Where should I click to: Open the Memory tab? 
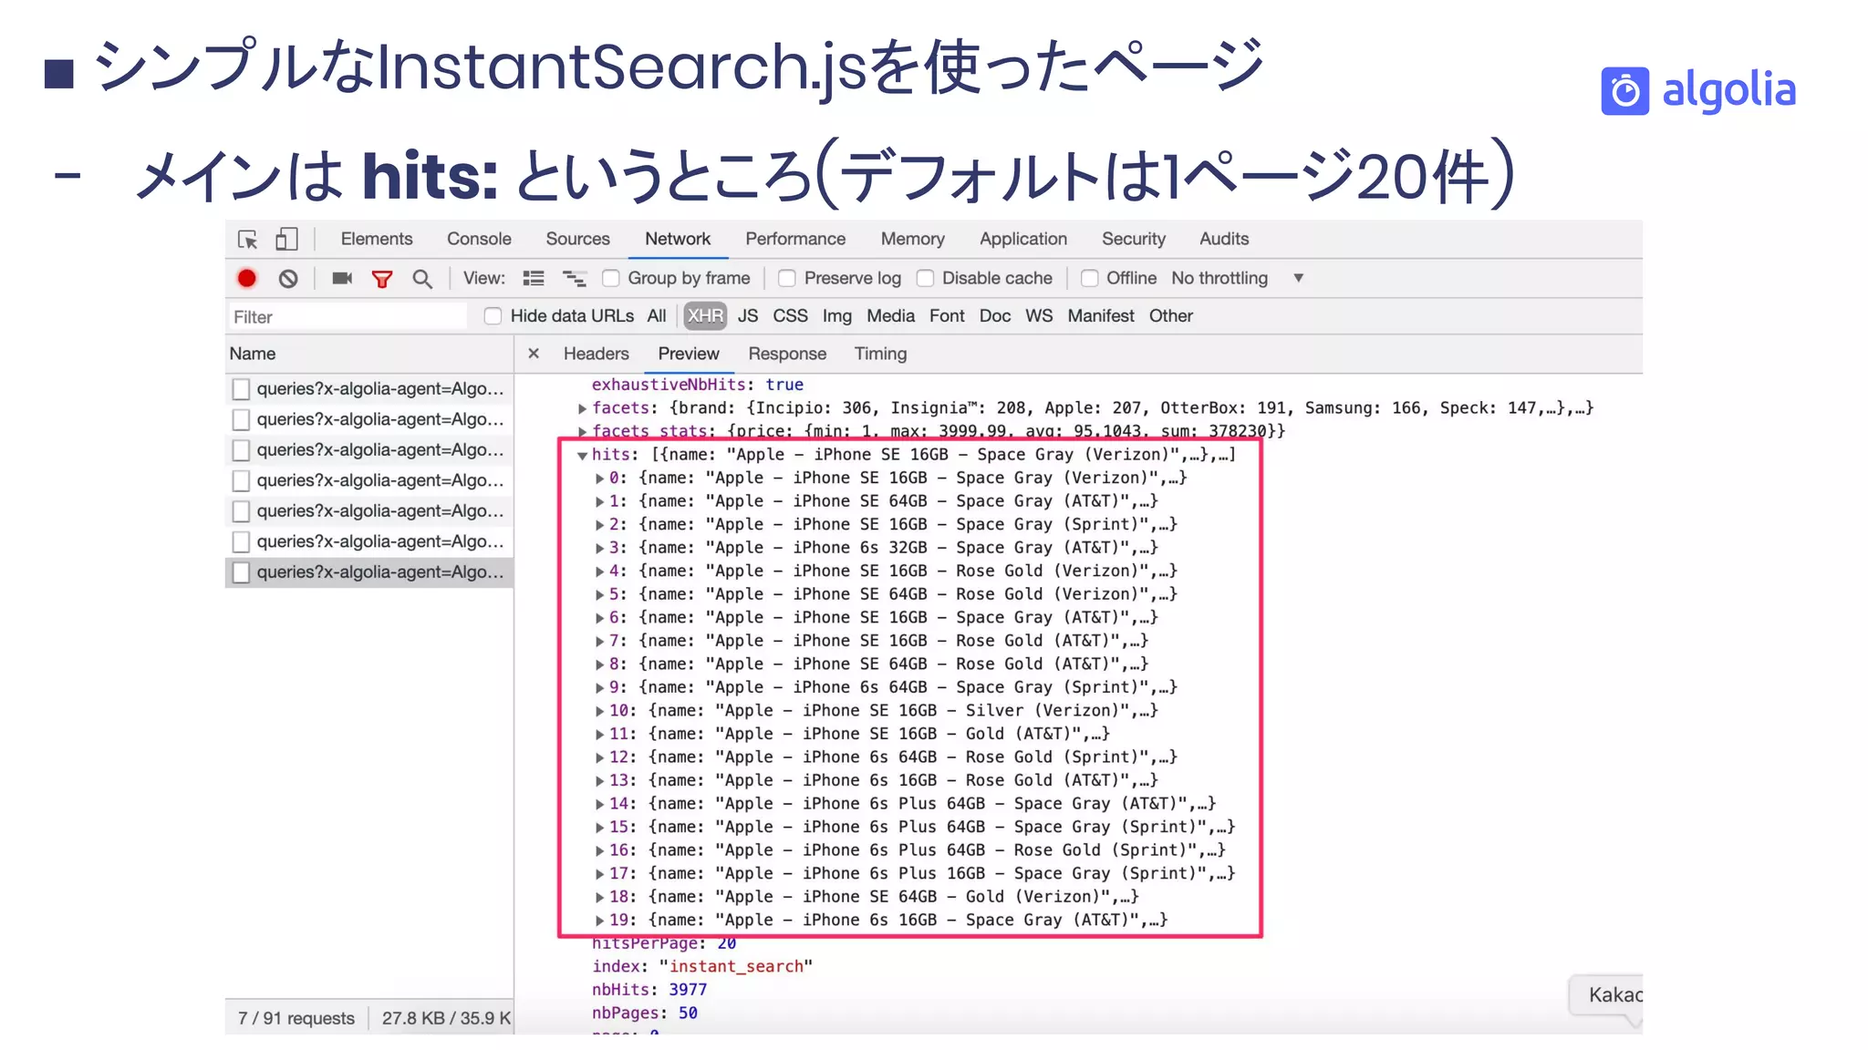click(912, 239)
